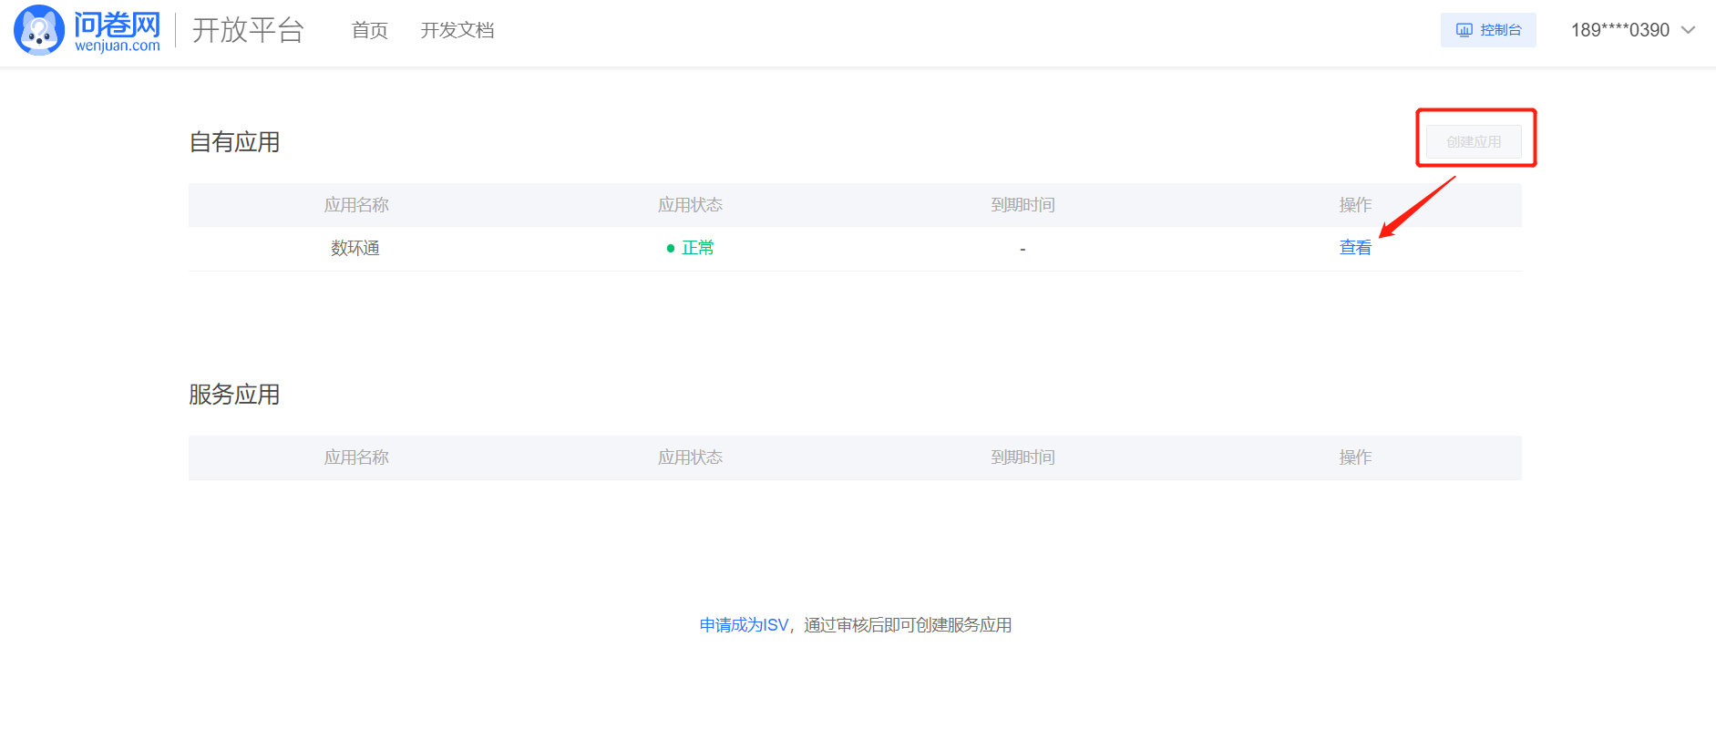
Task: Click the 服务应用 section heading
Action: click(x=234, y=395)
